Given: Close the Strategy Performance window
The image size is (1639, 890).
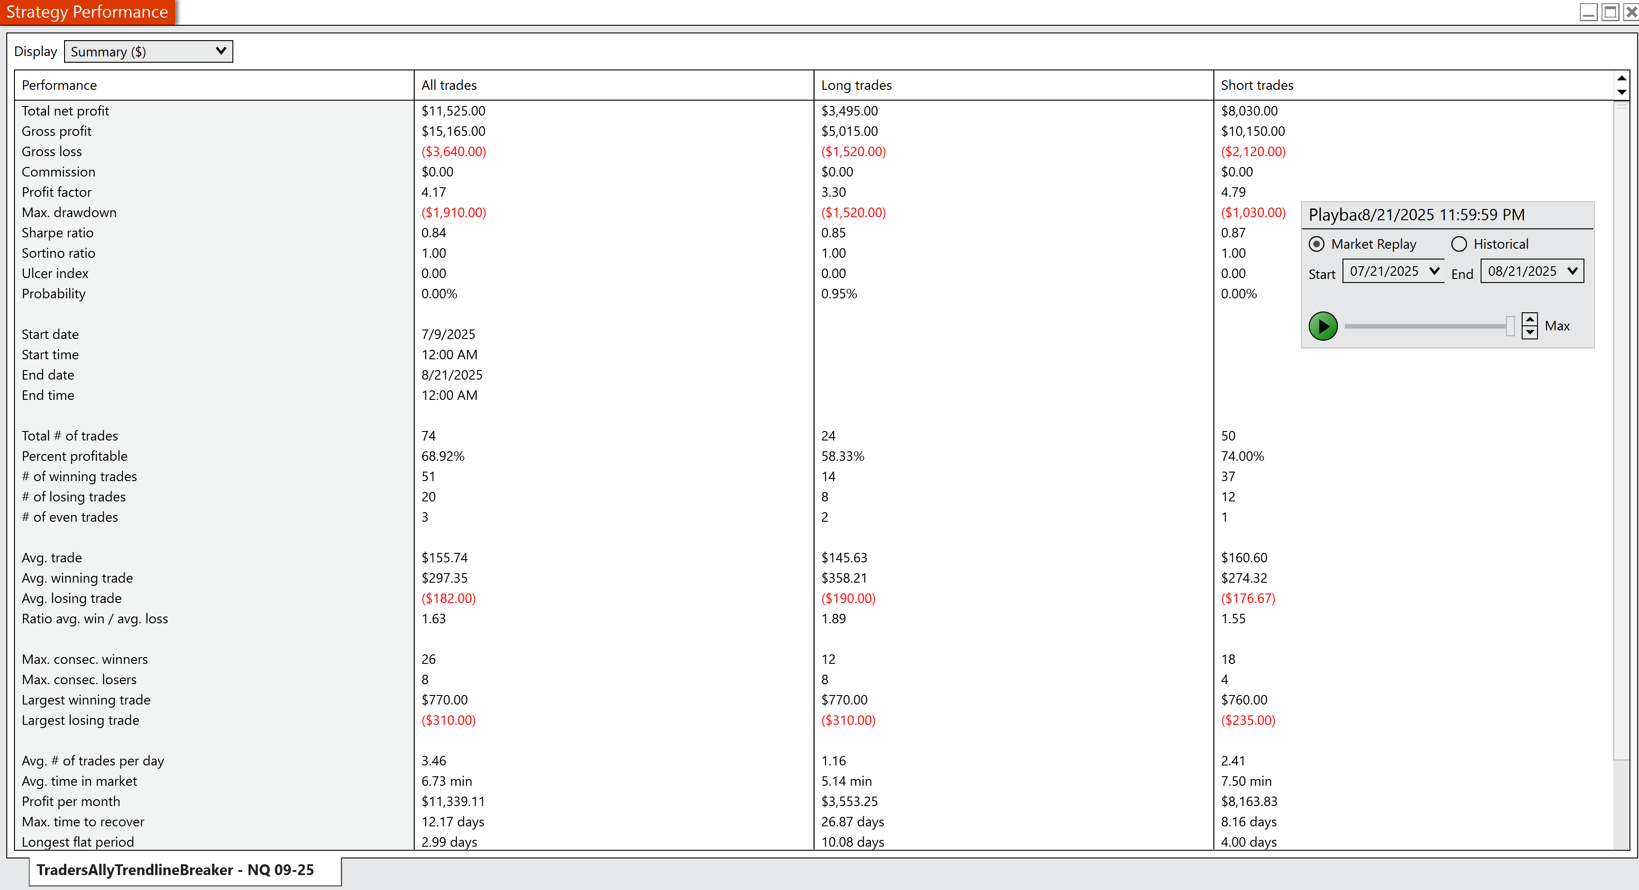Looking at the screenshot, I should [x=1631, y=12].
